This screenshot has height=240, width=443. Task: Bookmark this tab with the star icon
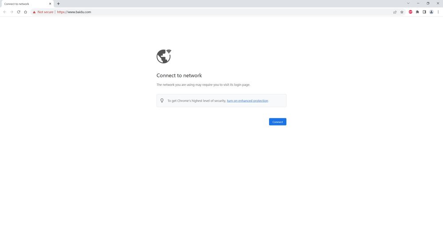click(402, 12)
